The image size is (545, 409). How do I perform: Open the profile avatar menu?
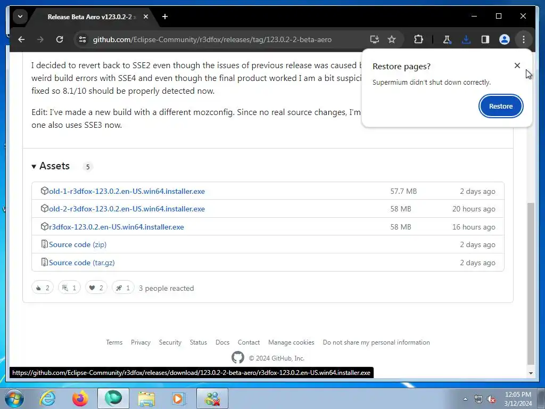(x=505, y=39)
